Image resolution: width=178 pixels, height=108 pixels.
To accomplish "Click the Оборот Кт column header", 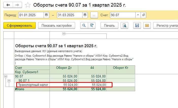I will 121,70.
